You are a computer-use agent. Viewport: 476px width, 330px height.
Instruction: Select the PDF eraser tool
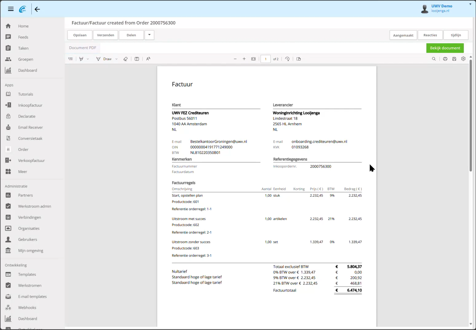tap(125, 59)
